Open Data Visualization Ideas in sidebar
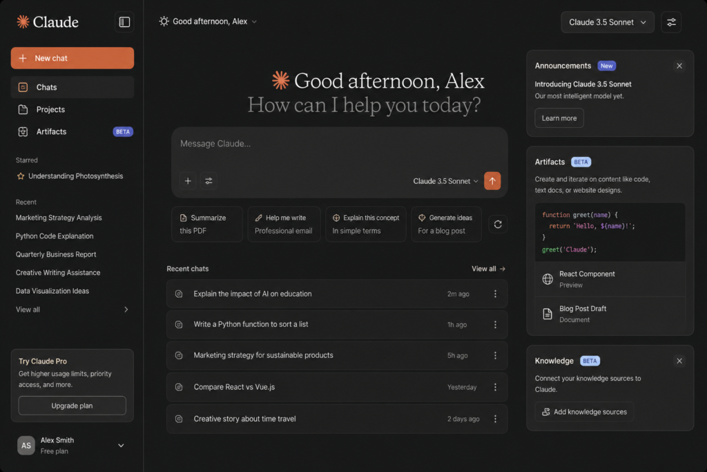Viewport: 707px width, 472px height. pos(52,291)
